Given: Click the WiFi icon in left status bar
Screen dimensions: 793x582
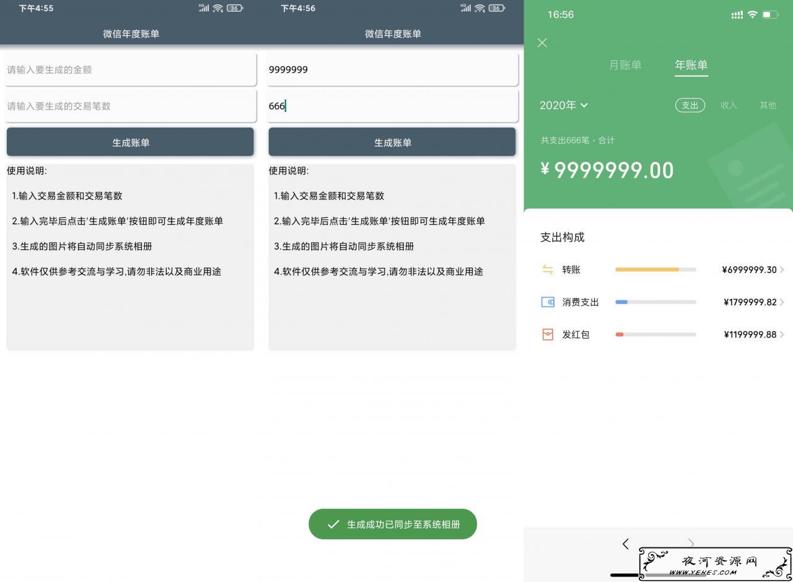Looking at the screenshot, I should pyautogui.click(x=217, y=8).
